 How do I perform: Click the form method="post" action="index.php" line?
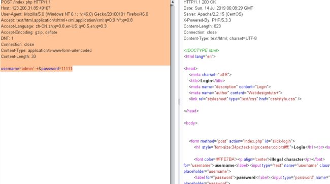click(x=242, y=141)
